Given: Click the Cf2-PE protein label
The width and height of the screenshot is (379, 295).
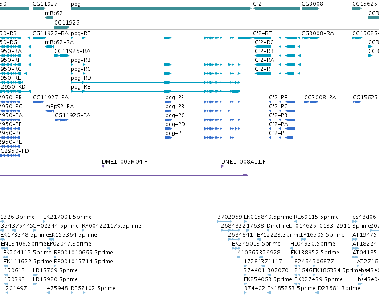Looking at the screenshot, I should click(x=278, y=98).
